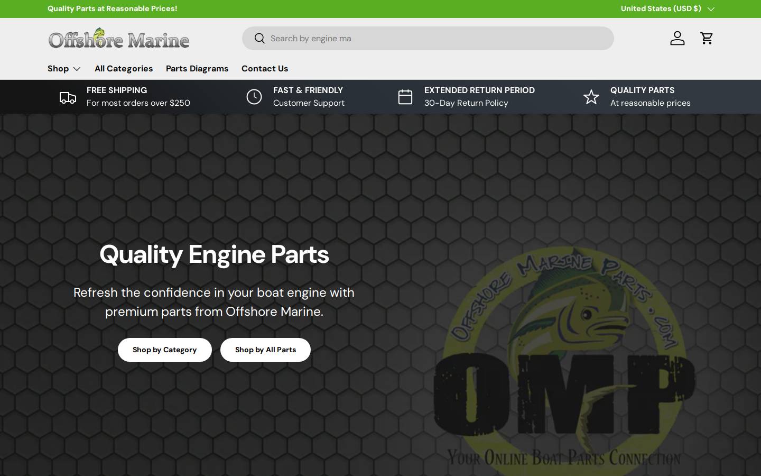The width and height of the screenshot is (761, 476).
Task: Click the clock icon for customer support
Action: pyautogui.click(x=254, y=97)
